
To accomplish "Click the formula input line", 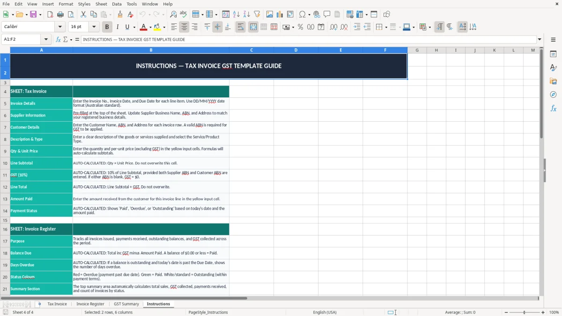I will pos(309,39).
